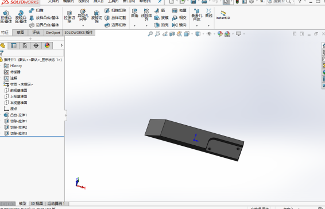The width and height of the screenshot is (325, 209).
Task: Click the Edit Appearance color ball icon
Action: click(x=220, y=33)
